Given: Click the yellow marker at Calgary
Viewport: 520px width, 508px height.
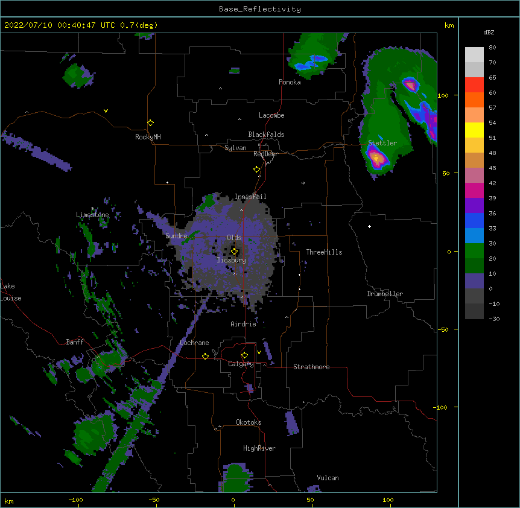Looking at the screenshot, I should [244, 355].
